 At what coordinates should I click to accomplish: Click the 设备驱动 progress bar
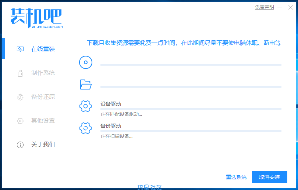(x=191, y=109)
